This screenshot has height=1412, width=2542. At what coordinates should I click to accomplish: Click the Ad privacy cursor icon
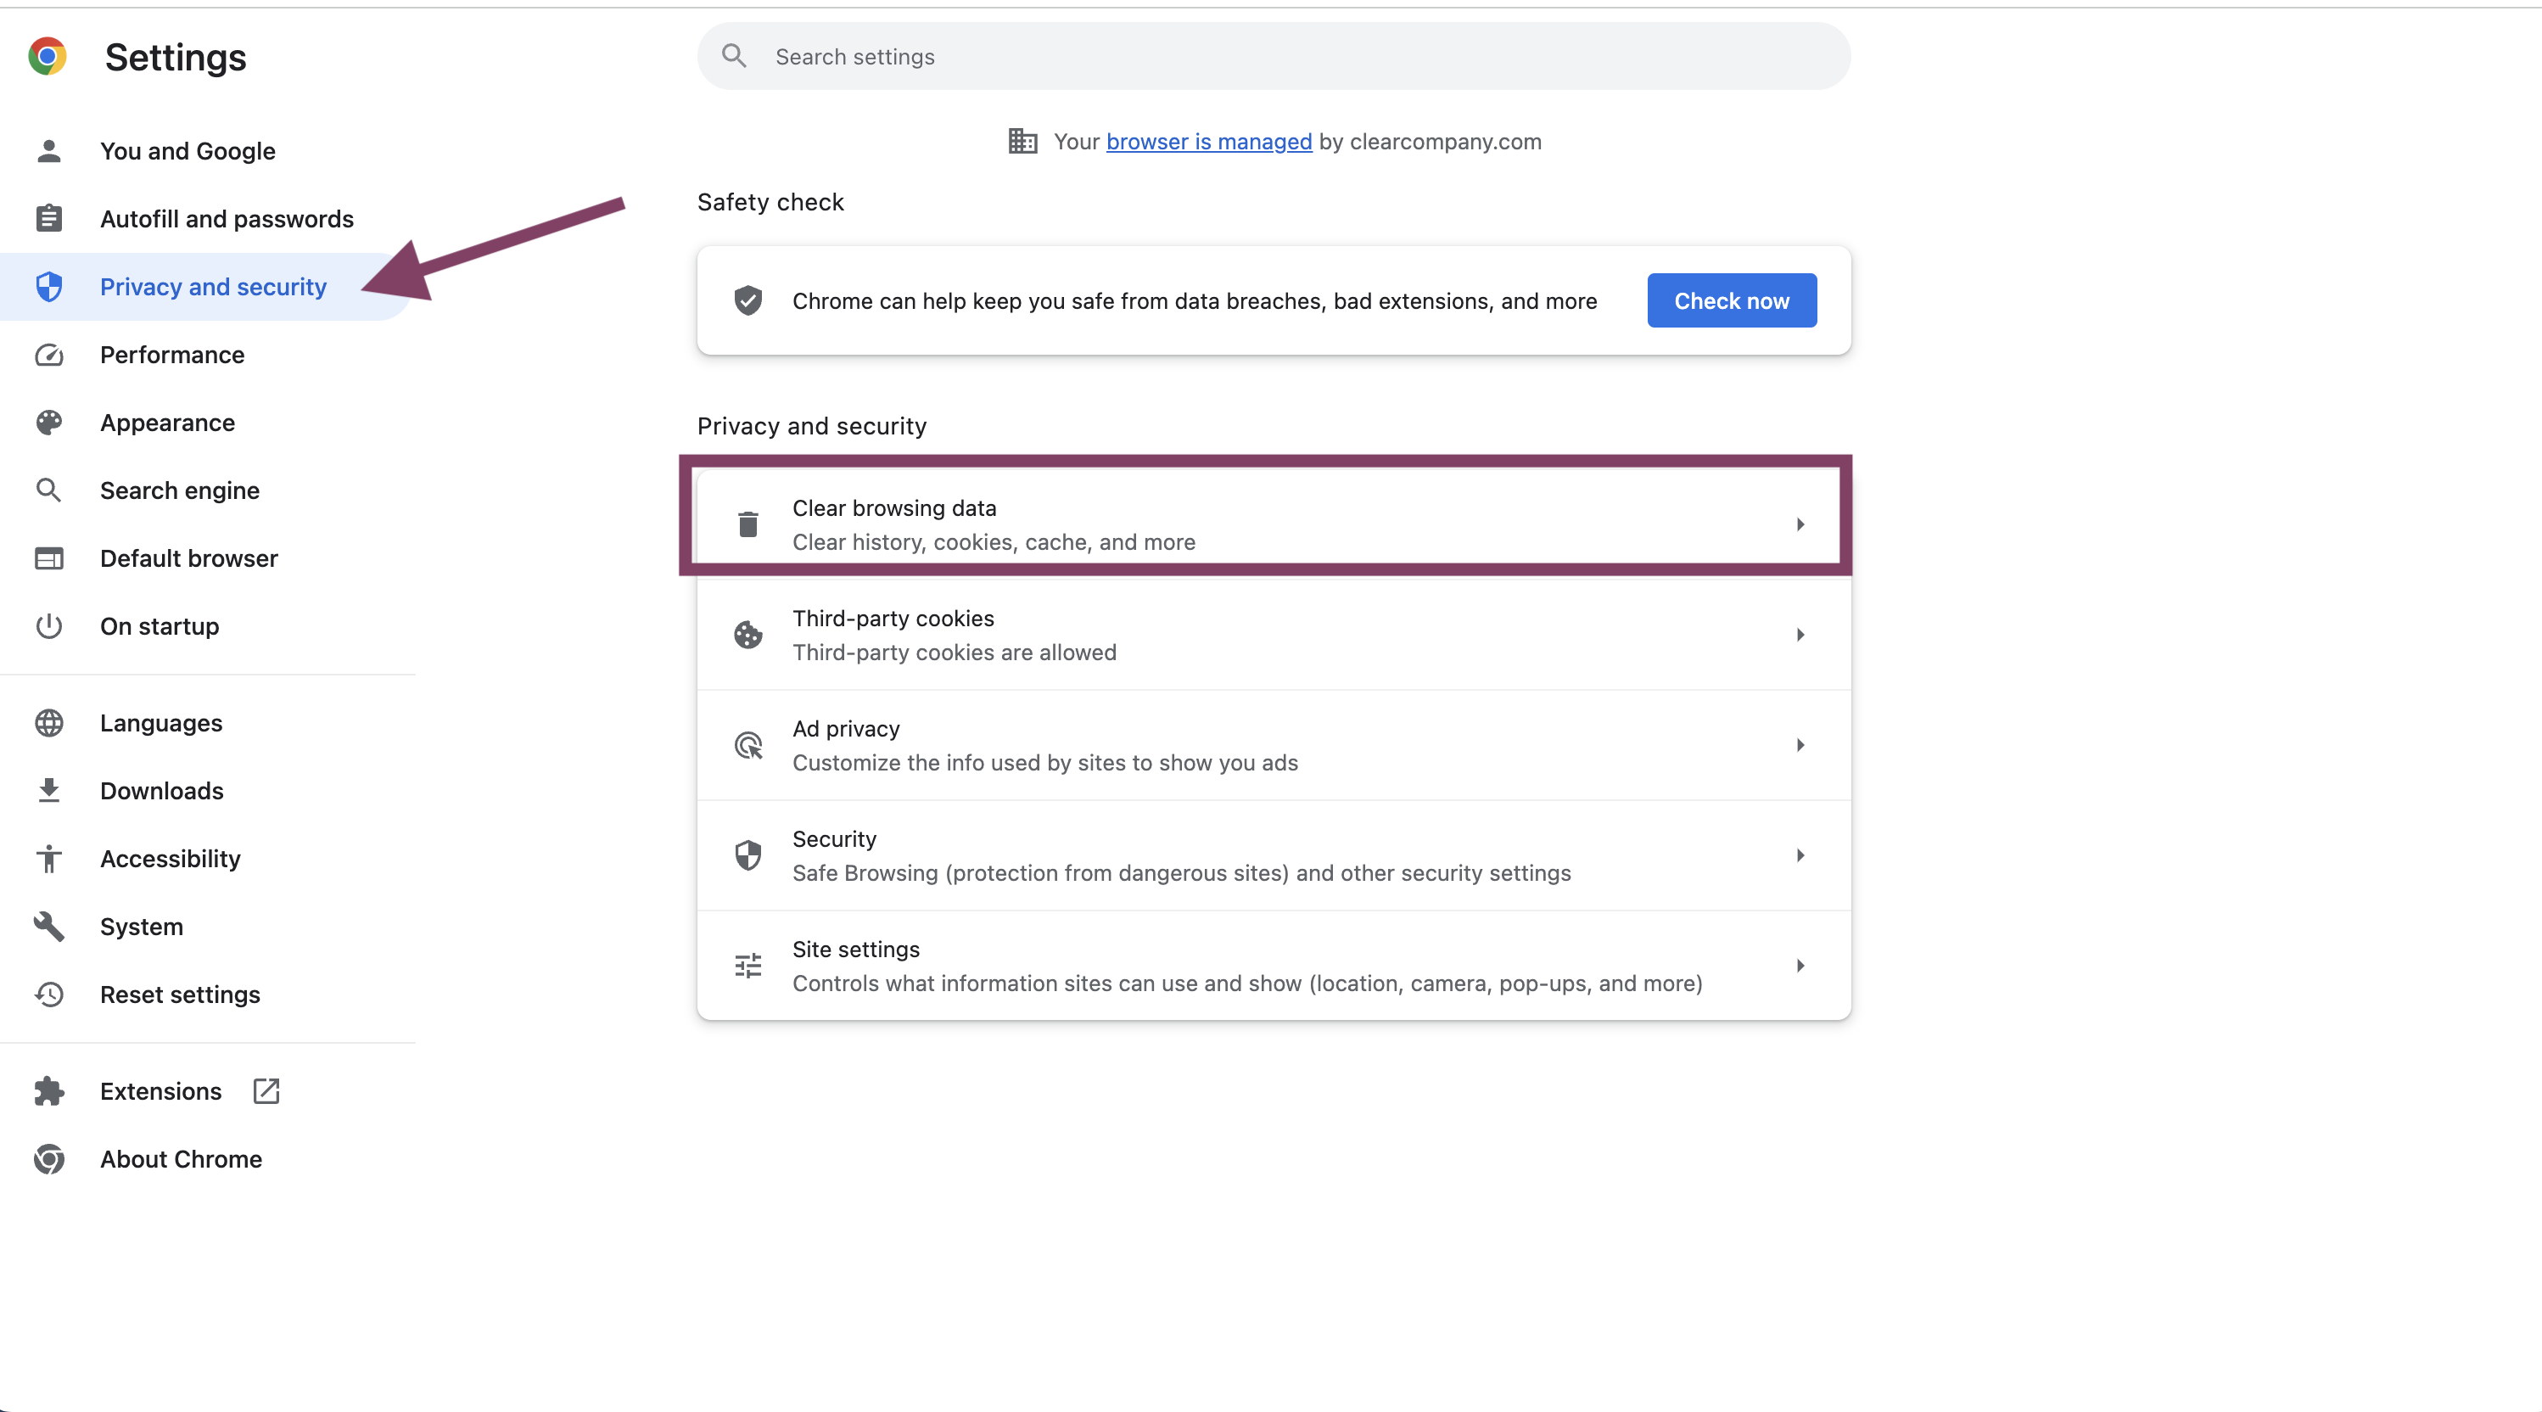(x=748, y=745)
